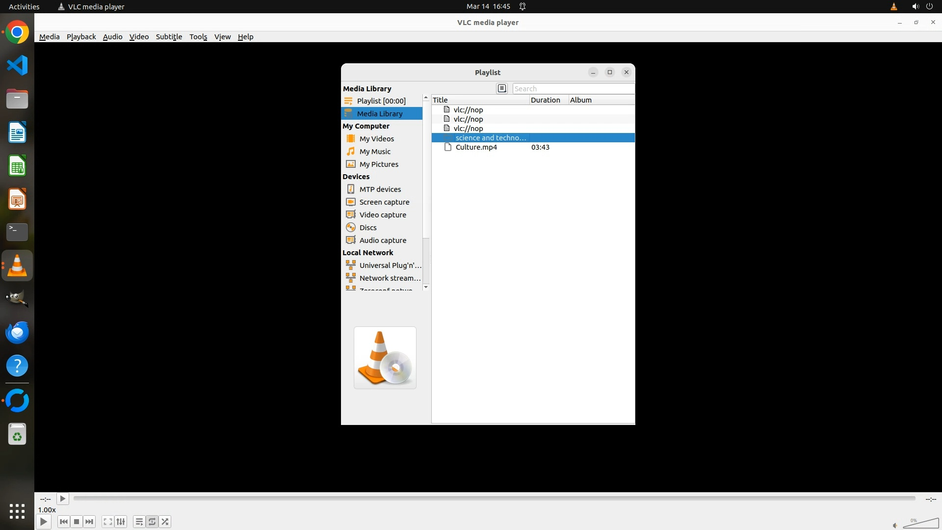Go to the previous media track

tap(63, 522)
